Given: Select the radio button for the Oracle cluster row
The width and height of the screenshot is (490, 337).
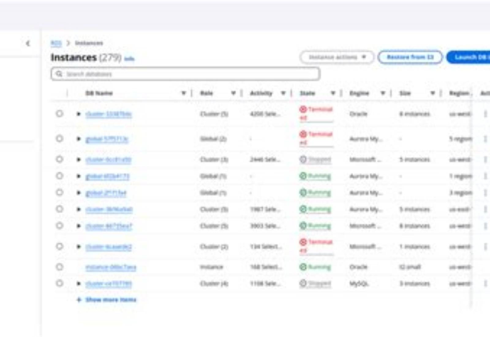Looking at the screenshot, I should click(59, 114).
